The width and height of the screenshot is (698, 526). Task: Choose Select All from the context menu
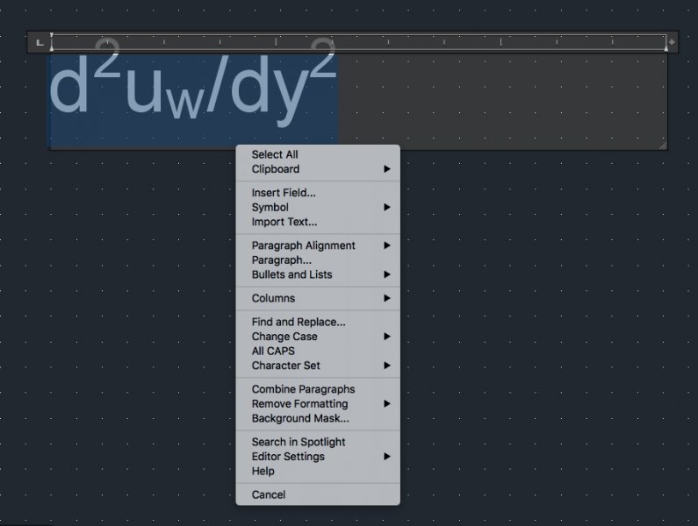pyautogui.click(x=318, y=155)
